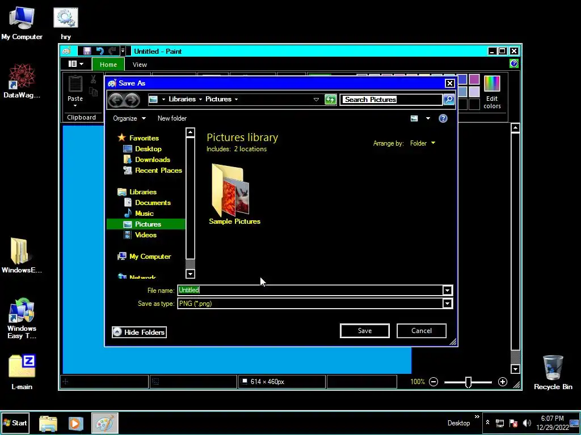Viewport: 581px width, 435px height.
Task: Pick the magenta color swatch in the palette
Action: (474, 79)
